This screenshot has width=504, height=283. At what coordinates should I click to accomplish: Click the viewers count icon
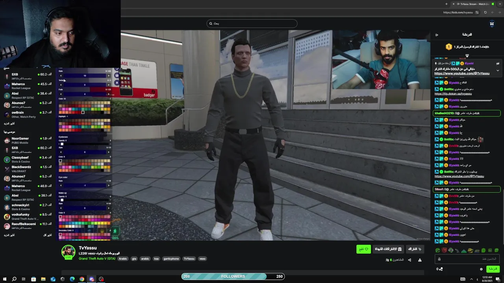tap(387, 260)
